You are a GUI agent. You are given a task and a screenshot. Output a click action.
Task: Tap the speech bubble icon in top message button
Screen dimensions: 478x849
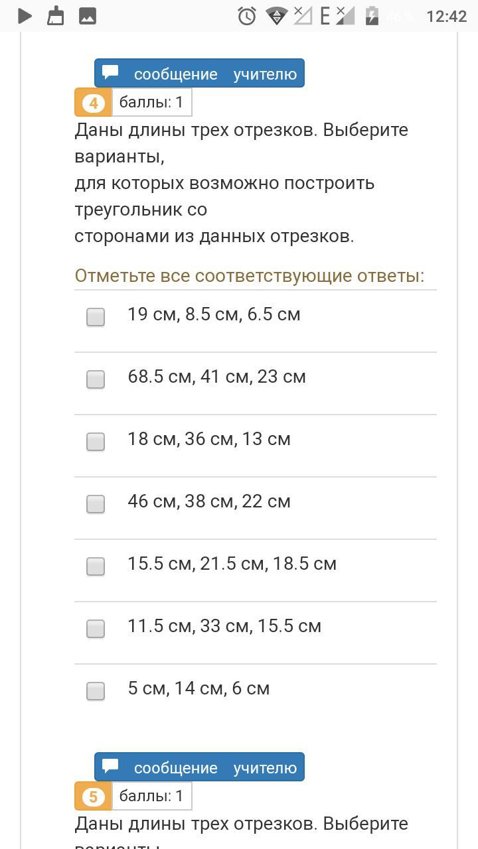point(111,72)
